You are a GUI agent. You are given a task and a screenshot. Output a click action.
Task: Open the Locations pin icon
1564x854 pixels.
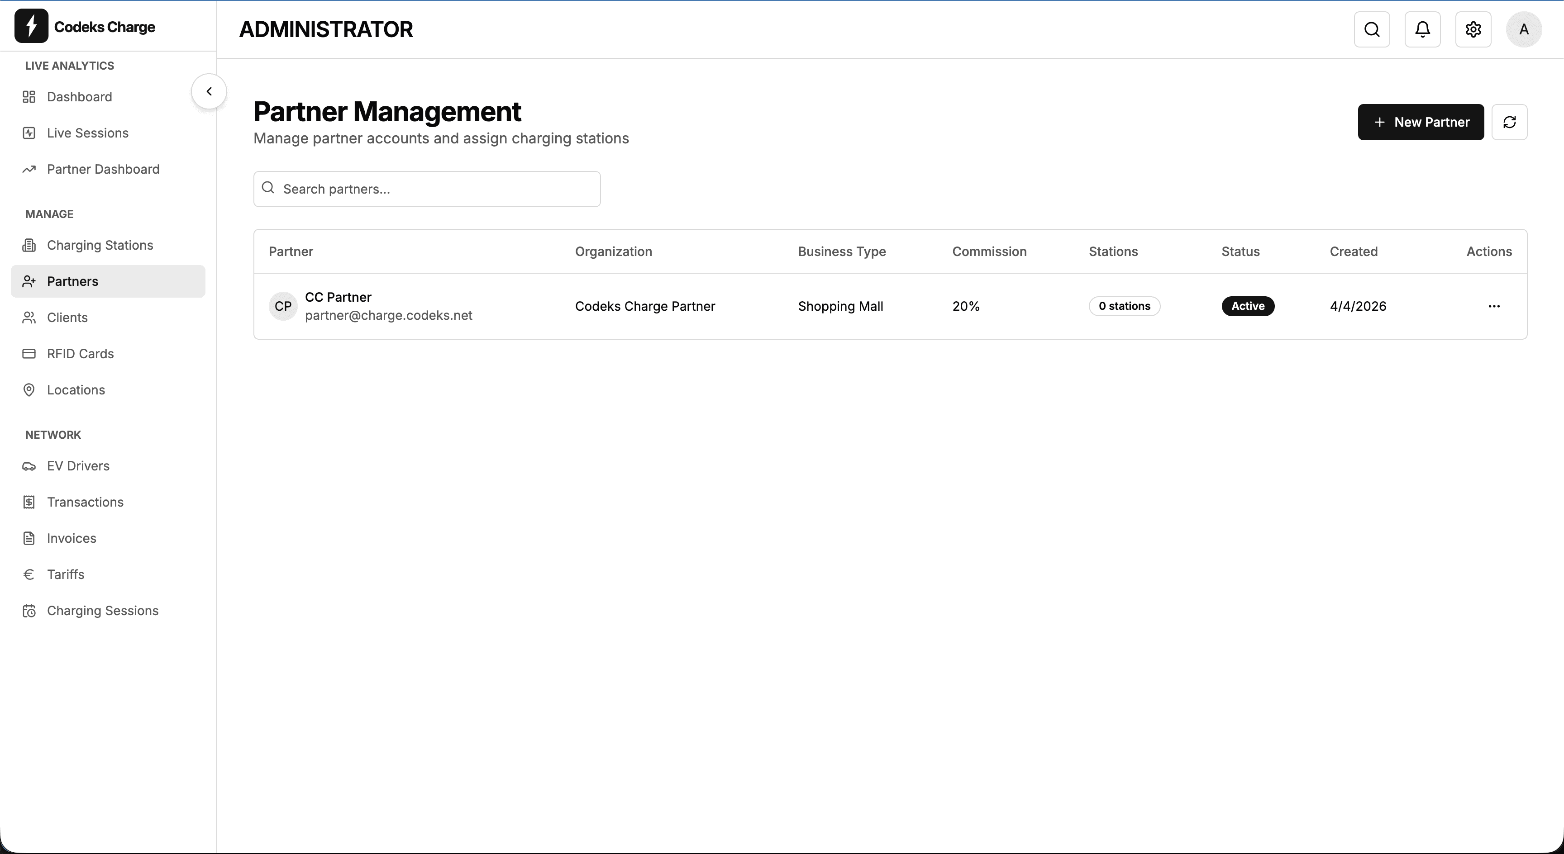(29, 389)
